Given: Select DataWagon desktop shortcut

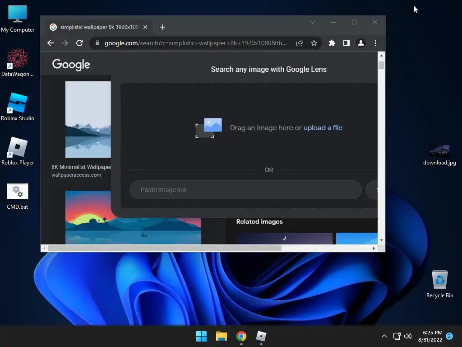Looking at the screenshot, I should tap(18, 62).
